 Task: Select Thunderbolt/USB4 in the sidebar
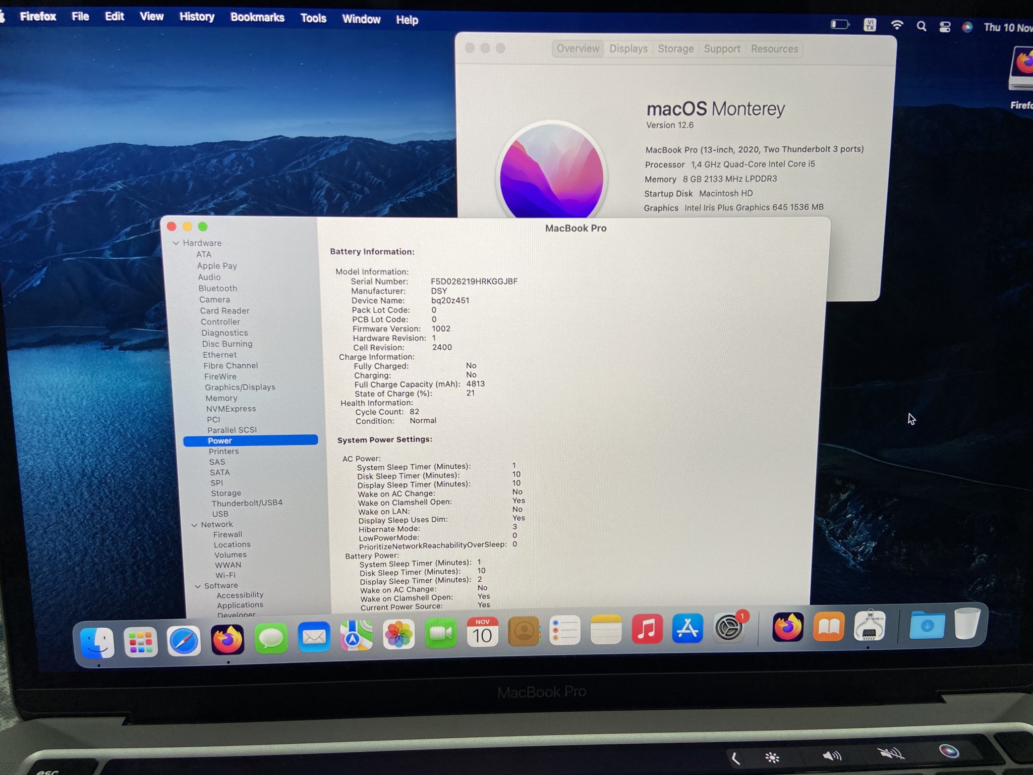[247, 503]
